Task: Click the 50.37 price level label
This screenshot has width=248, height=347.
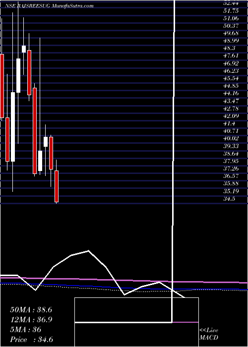Action: click(x=231, y=26)
